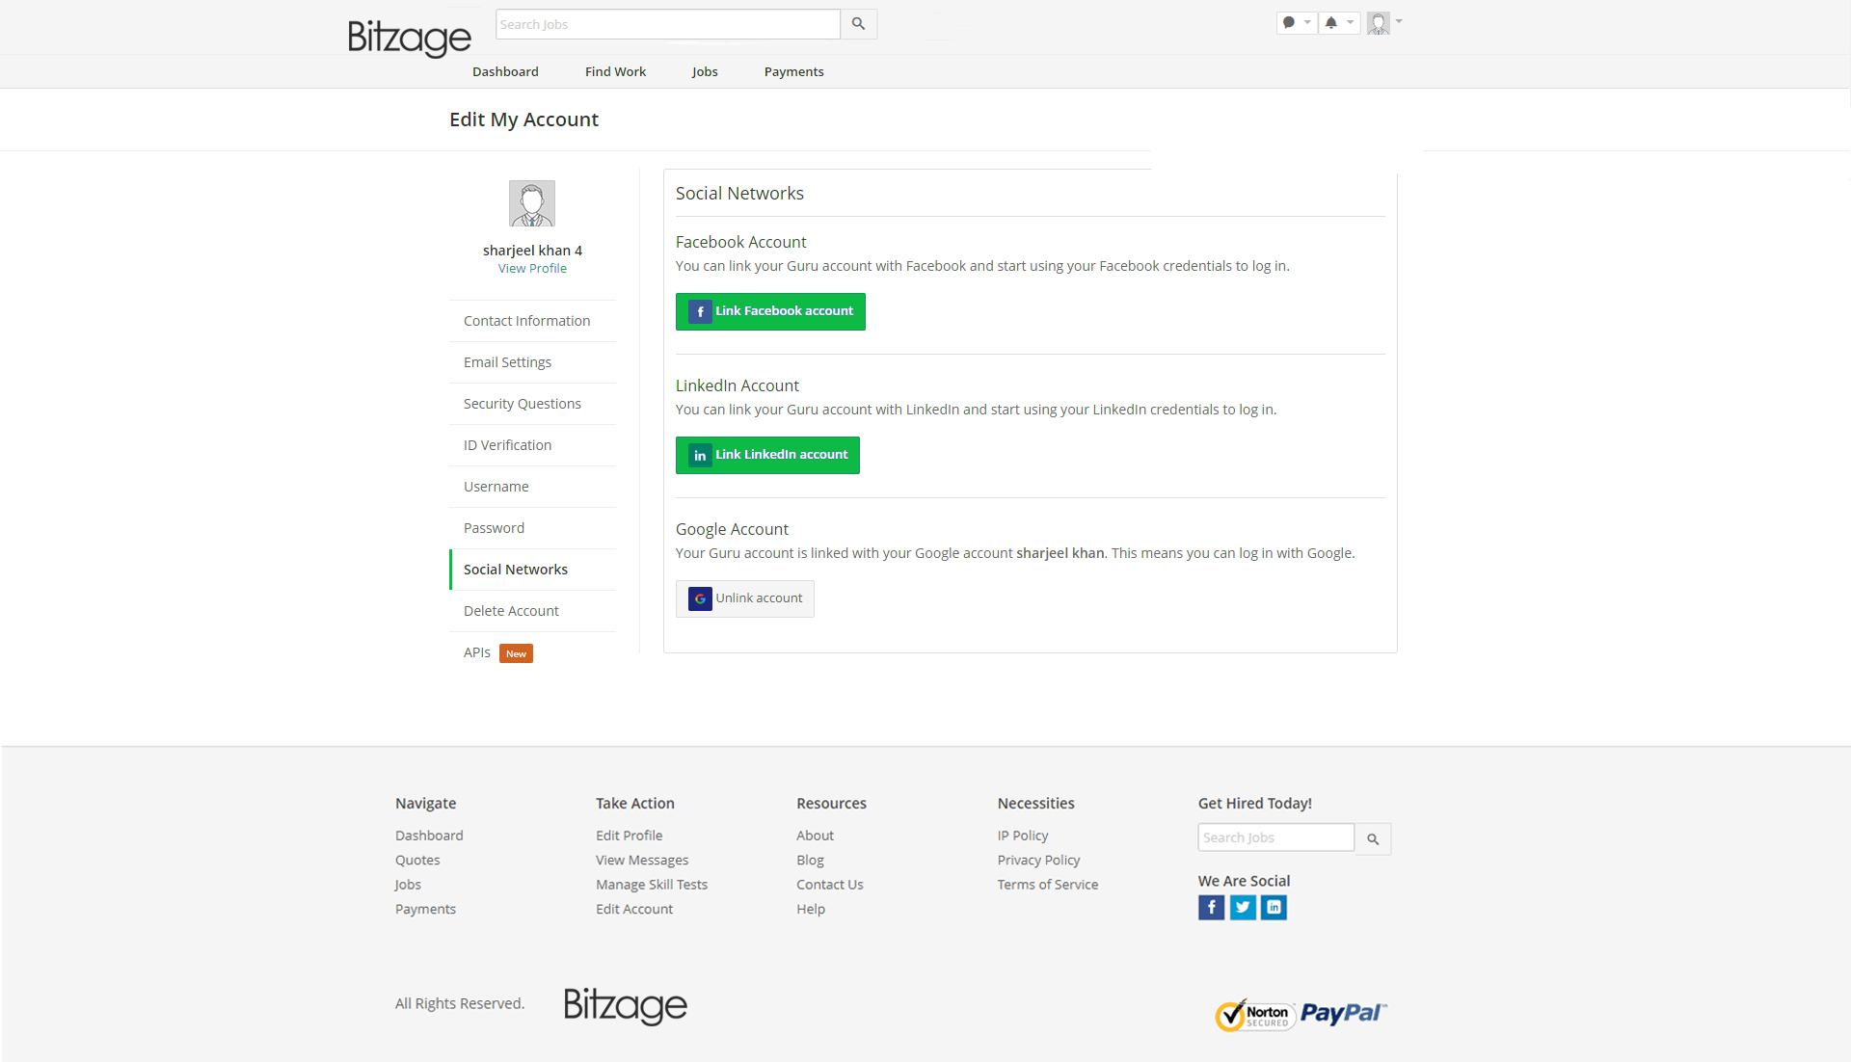Expand the notifications dropdown arrow
Image resolution: width=1851 pixels, height=1062 pixels.
click(1350, 22)
